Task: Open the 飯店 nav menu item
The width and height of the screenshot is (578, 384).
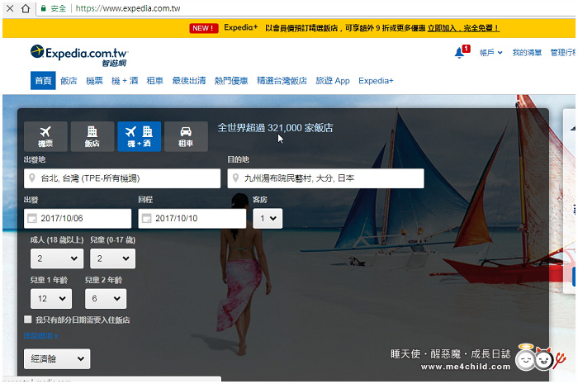Action: 69,81
